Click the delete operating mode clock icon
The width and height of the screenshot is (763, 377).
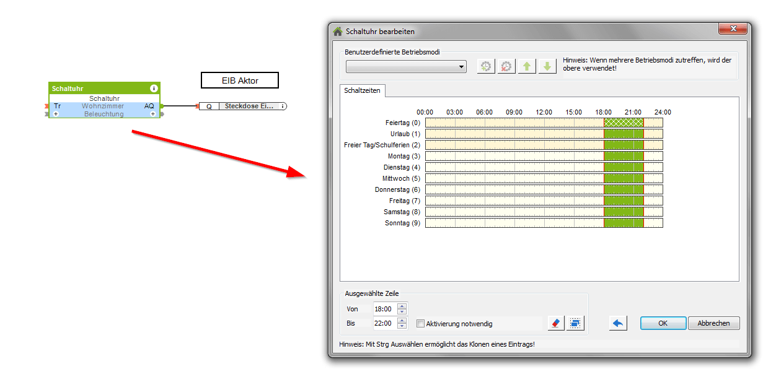(506, 66)
